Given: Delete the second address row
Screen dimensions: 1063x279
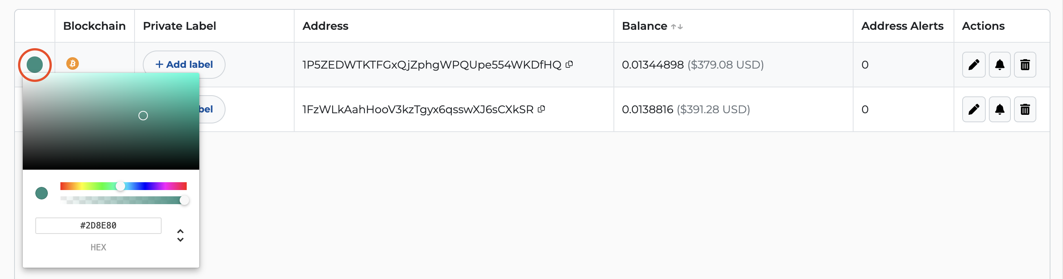Looking at the screenshot, I should tap(1025, 109).
